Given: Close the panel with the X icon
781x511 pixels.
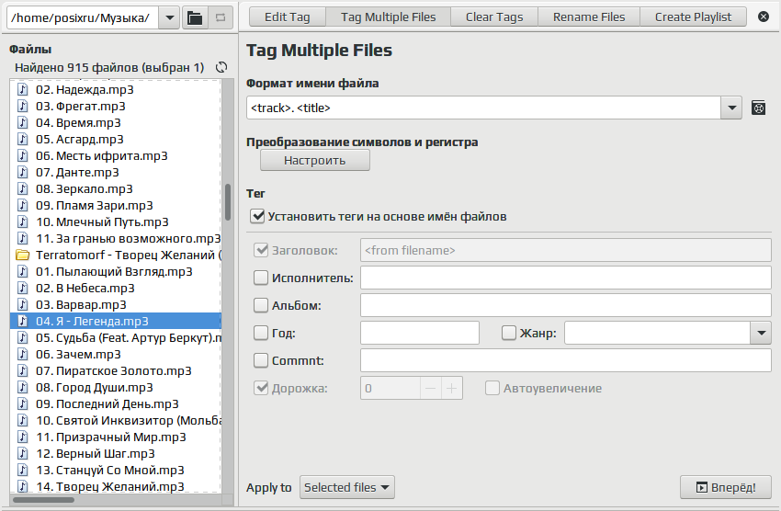Looking at the screenshot, I should (x=763, y=17).
